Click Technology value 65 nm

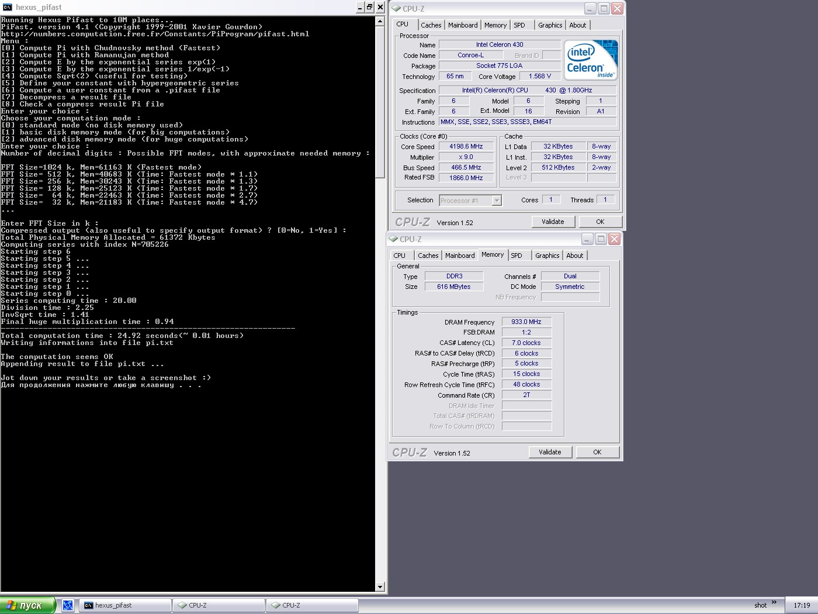[x=455, y=76]
